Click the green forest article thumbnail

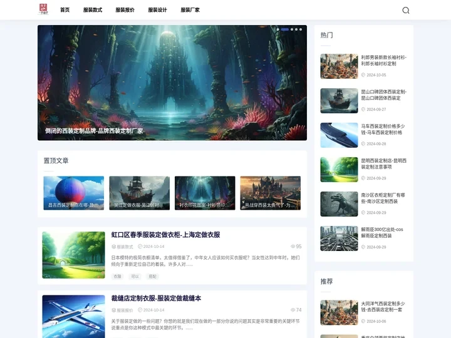[x=74, y=255]
